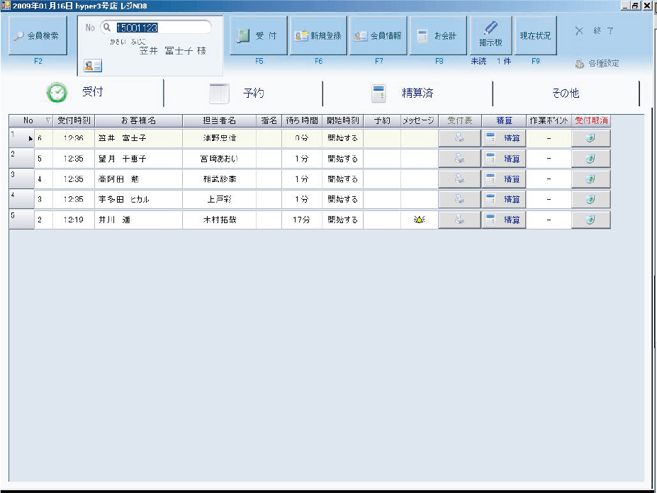Click the member No input field
The image size is (657, 493).
tap(163, 28)
